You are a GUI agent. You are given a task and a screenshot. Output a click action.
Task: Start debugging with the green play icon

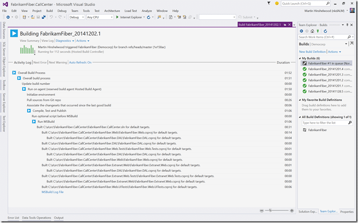click(117, 17)
